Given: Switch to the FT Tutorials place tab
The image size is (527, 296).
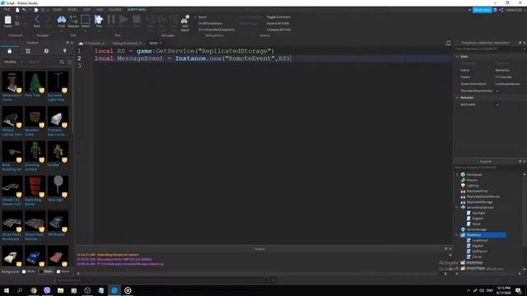Looking at the screenshot, I should pos(91,44).
